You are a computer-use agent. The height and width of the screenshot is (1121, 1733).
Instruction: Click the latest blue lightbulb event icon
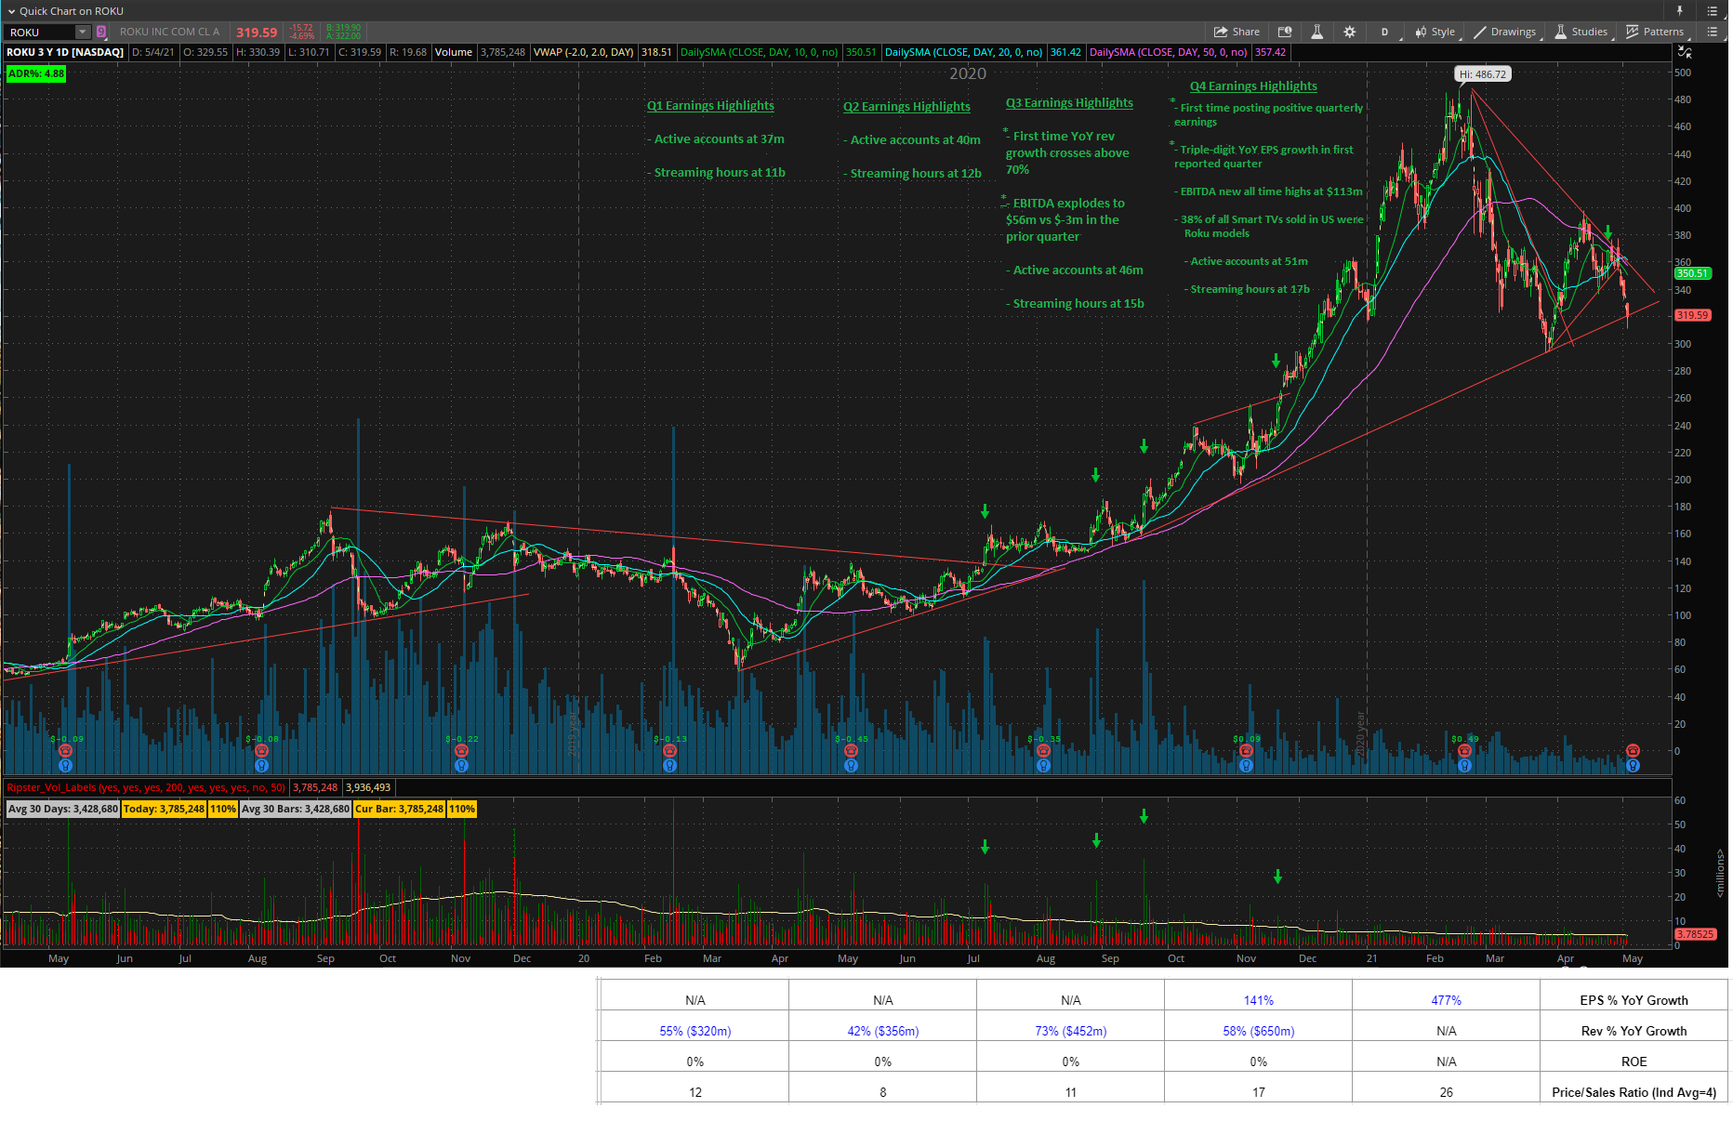pos(1633,766)
